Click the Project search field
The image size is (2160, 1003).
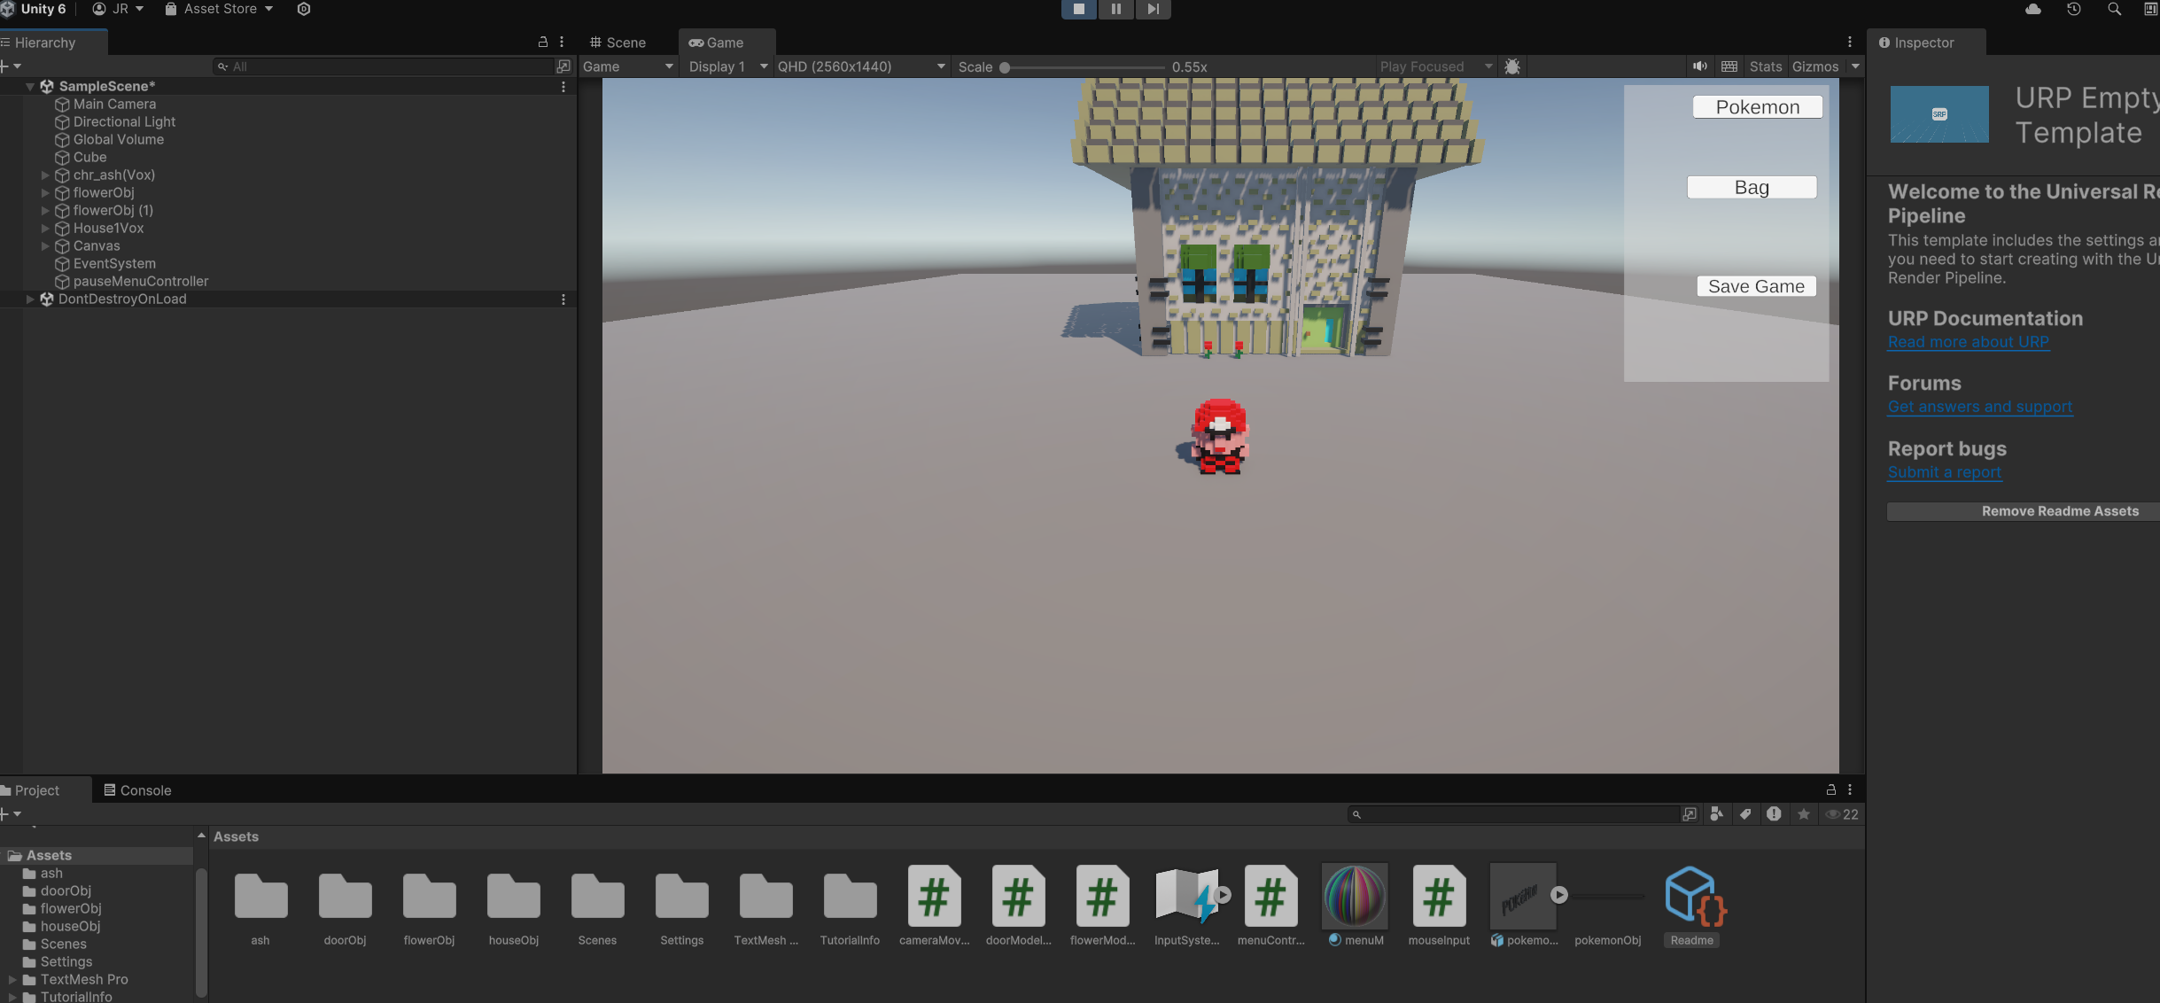point(1513,814)
